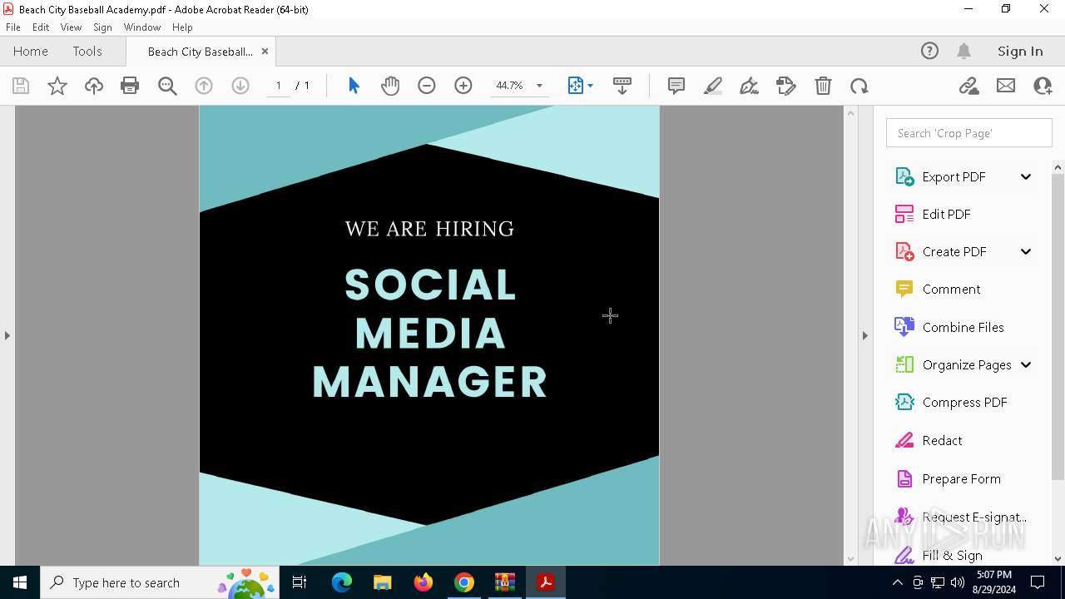
Task: Launch Firefox from taskbar
Action: (424, 582)
